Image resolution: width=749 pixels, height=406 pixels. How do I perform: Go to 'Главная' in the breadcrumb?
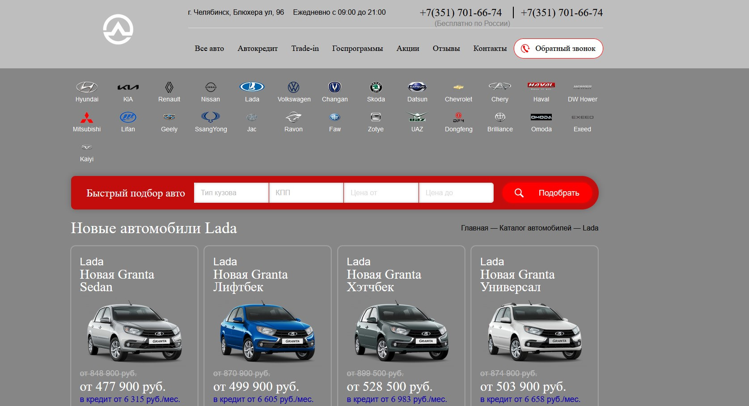(x=474, y=228)
